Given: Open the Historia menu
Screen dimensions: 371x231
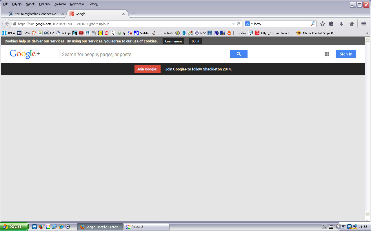Looking at the screenshot, I should pos(44,4).
